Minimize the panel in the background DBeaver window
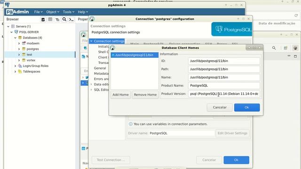This screenshot has width=301, height=169. click(x=289, y=56)
